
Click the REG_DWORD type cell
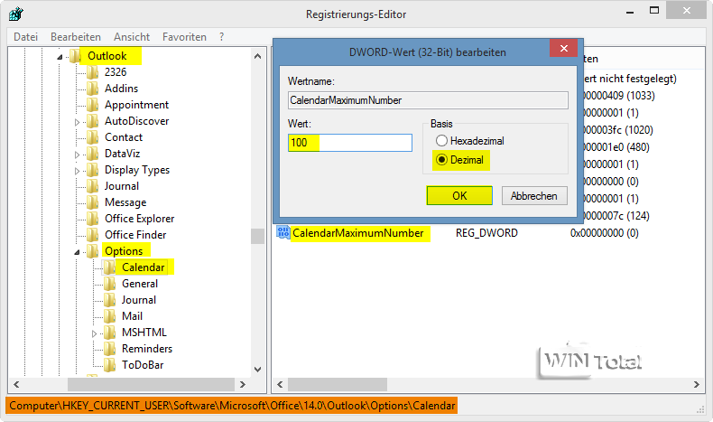point(486,233)
